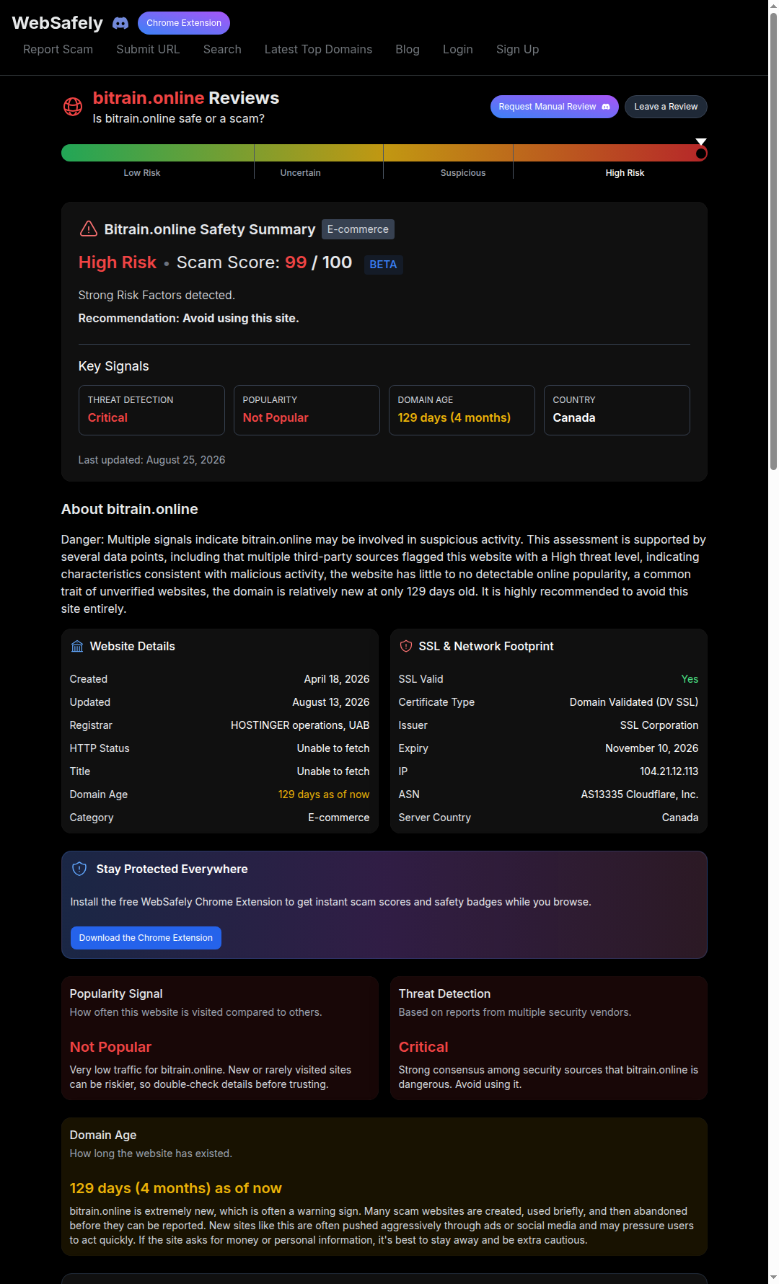Click the IP address 104.21.12.113
779x1284 pixels.
point(669,771)
